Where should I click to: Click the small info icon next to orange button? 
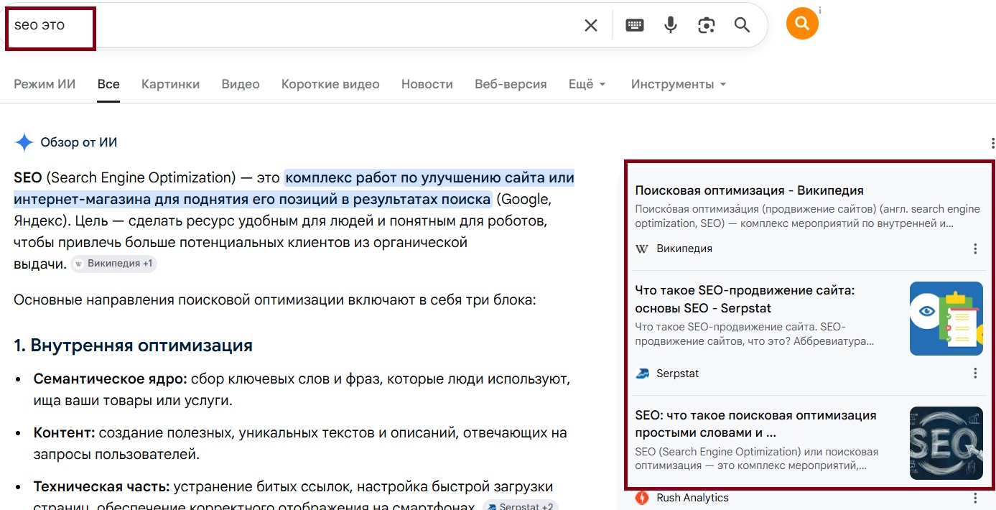[x=820, y=10]
